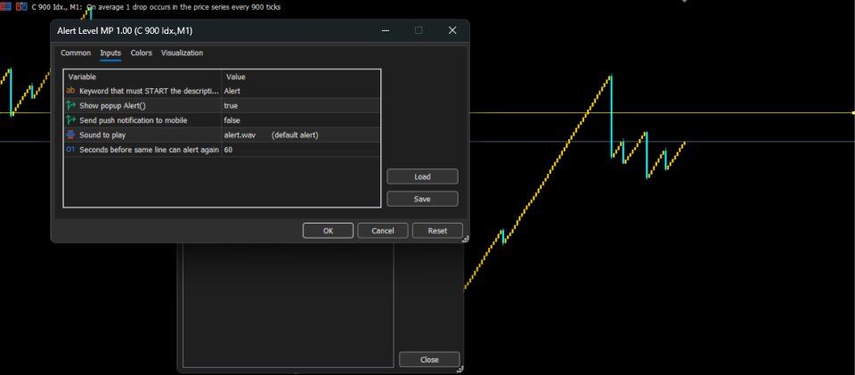Click the Variable column header
The width and height of the screenshot is (855, 375).
point(142,77)
